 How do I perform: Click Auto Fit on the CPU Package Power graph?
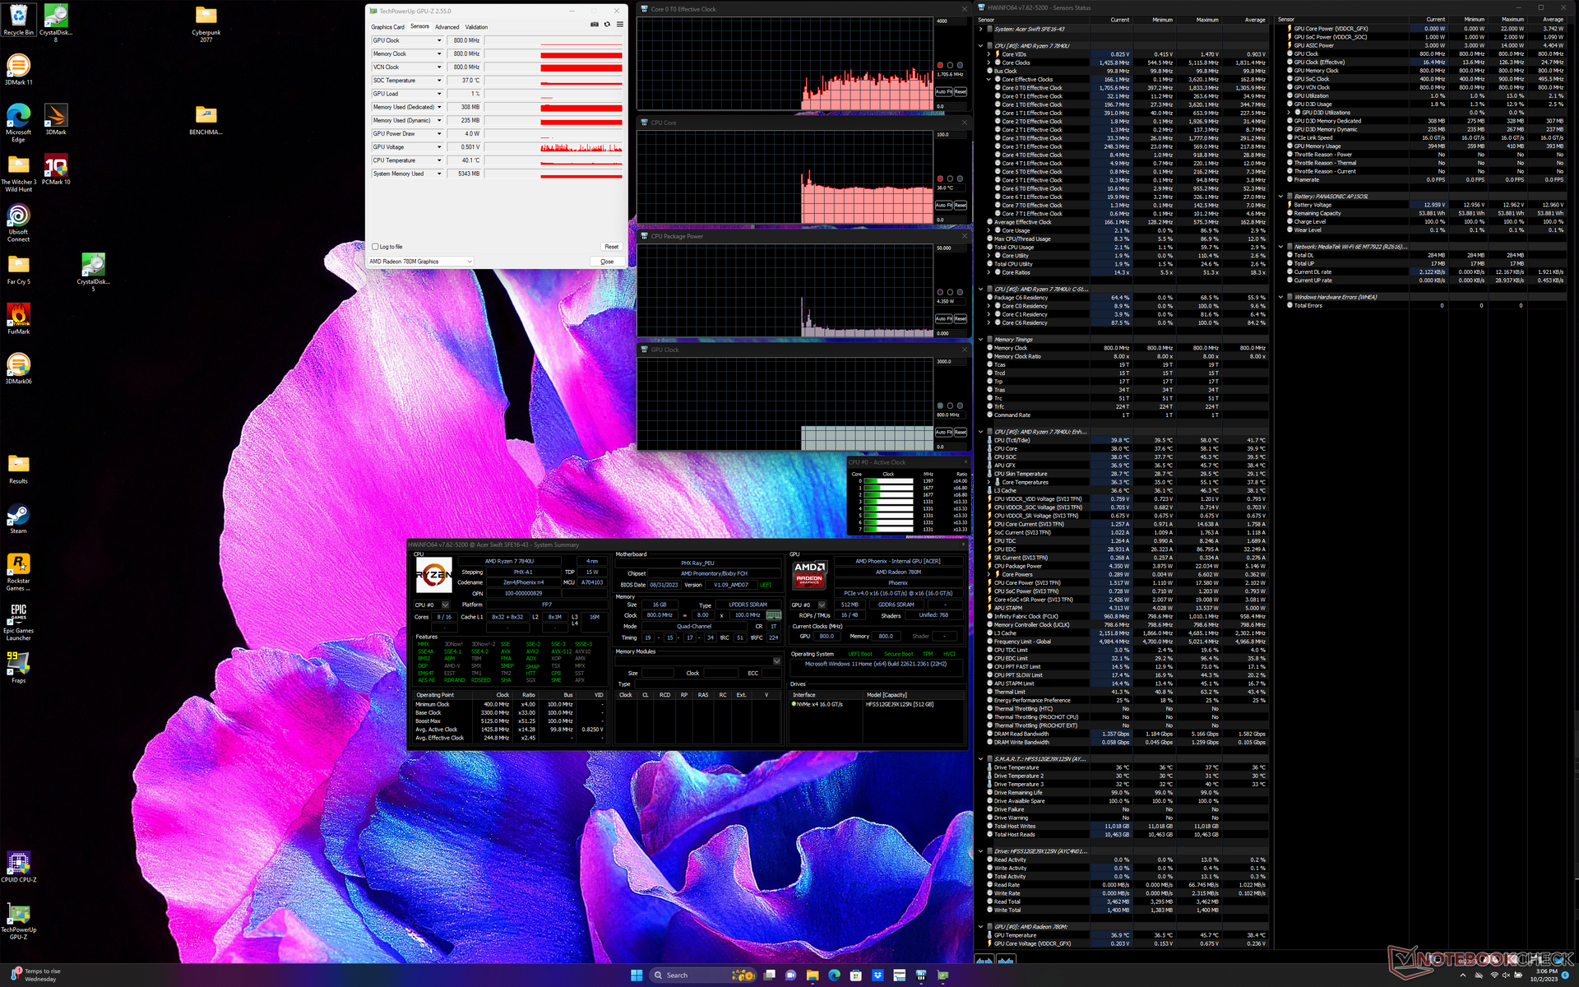tap(943, 319)
